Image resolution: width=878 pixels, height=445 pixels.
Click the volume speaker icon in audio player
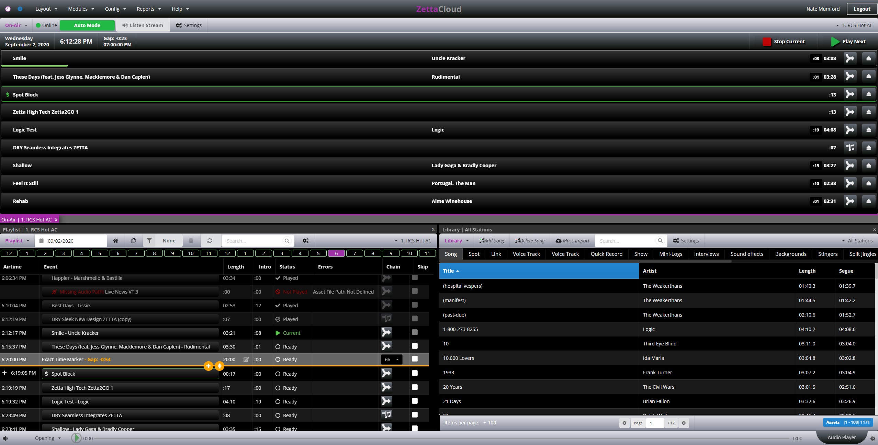[x=5, y=438]
